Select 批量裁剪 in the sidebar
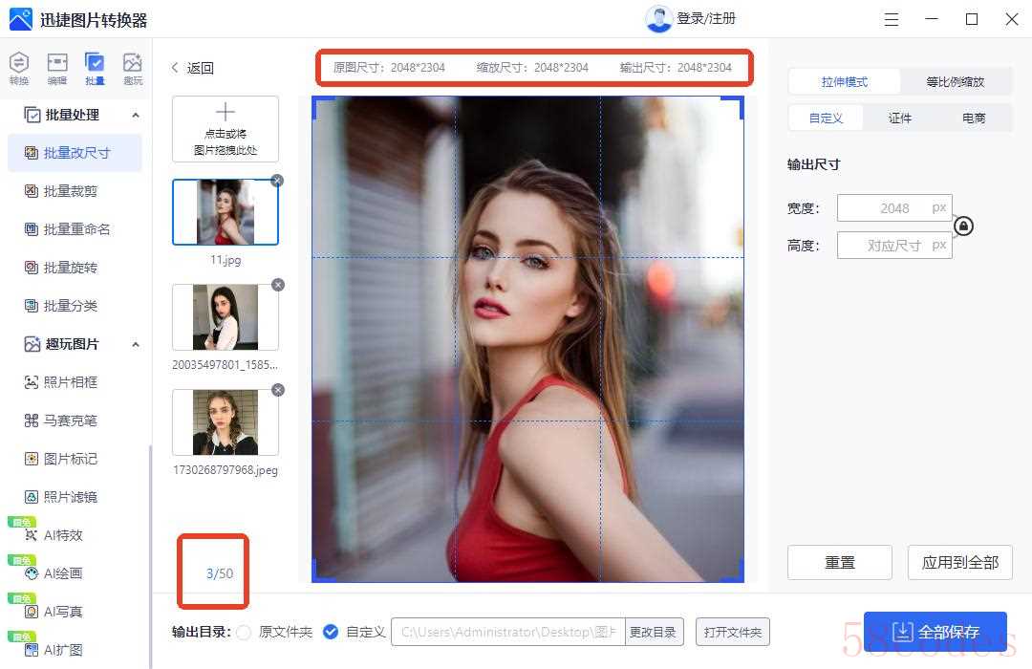 (x=71, y=191)
